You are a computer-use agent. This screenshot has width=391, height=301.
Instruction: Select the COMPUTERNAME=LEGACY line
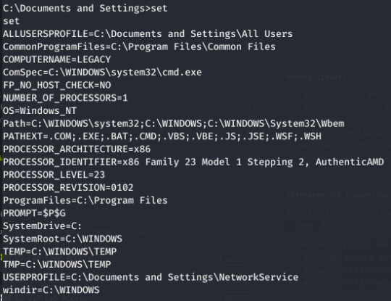57,59
